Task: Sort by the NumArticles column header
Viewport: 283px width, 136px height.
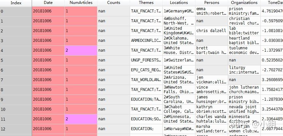Action: (x=81, y=3)
